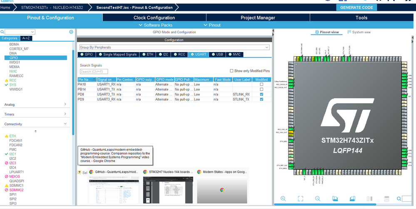Open the USB signals tab
This screenshot has height=209, width=416.
217,55
